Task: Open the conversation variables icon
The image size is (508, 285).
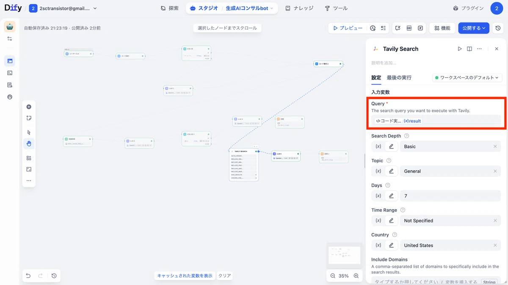Action: click(398, 28)
